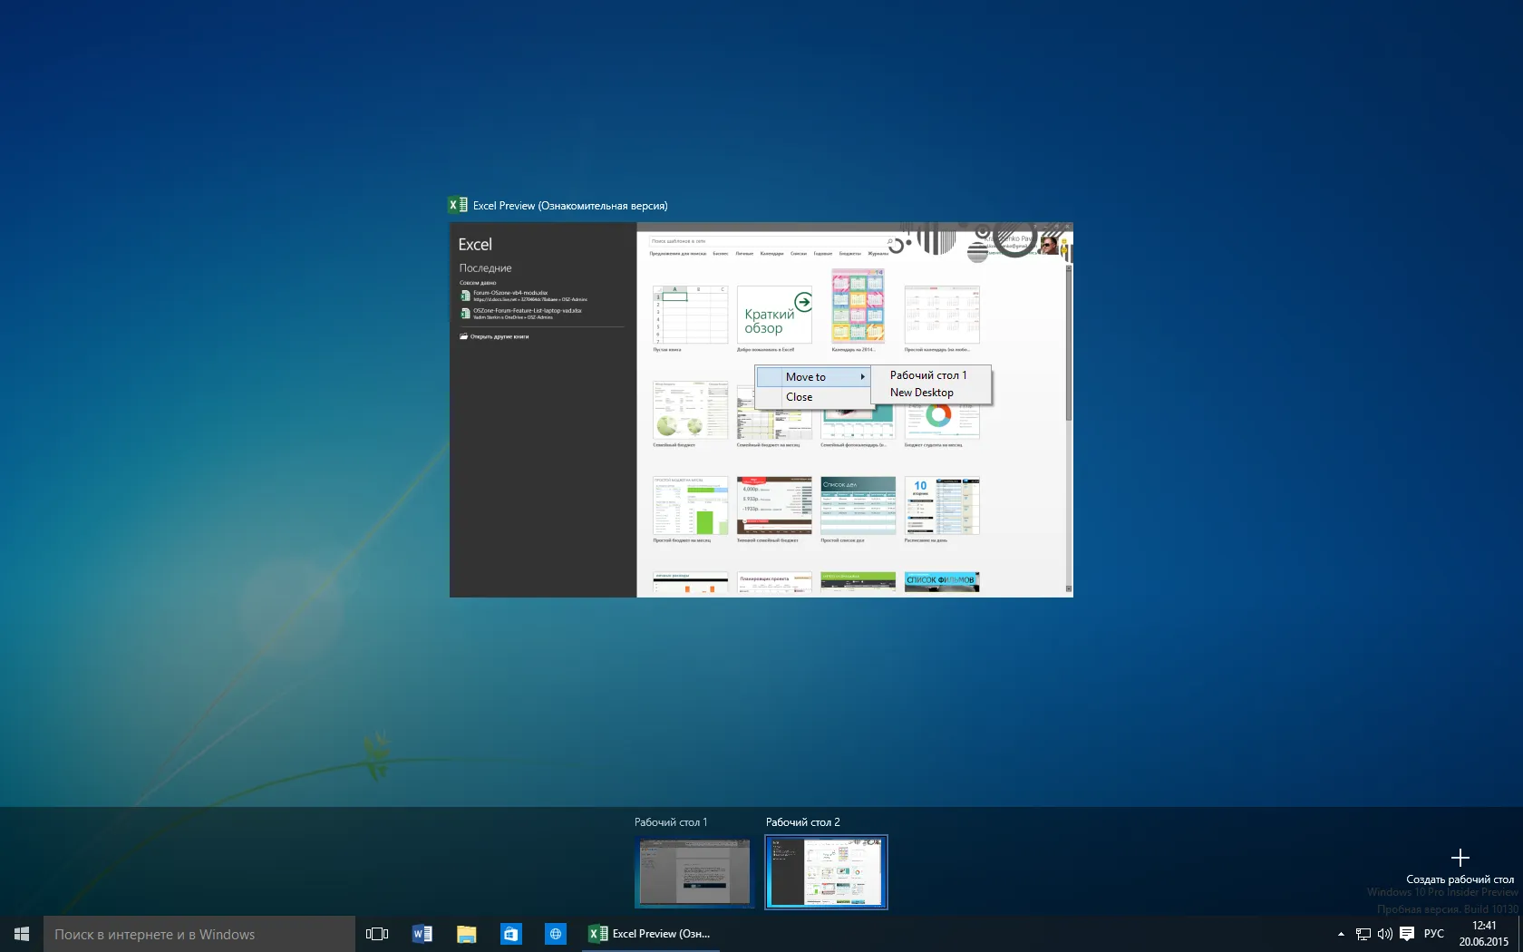Open the Windows Start menu
Screen dimensions: 1523x952
click(22, 934)
